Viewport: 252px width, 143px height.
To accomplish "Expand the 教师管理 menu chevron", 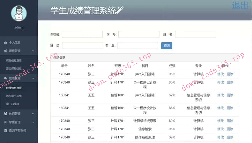I will [33, 114].
